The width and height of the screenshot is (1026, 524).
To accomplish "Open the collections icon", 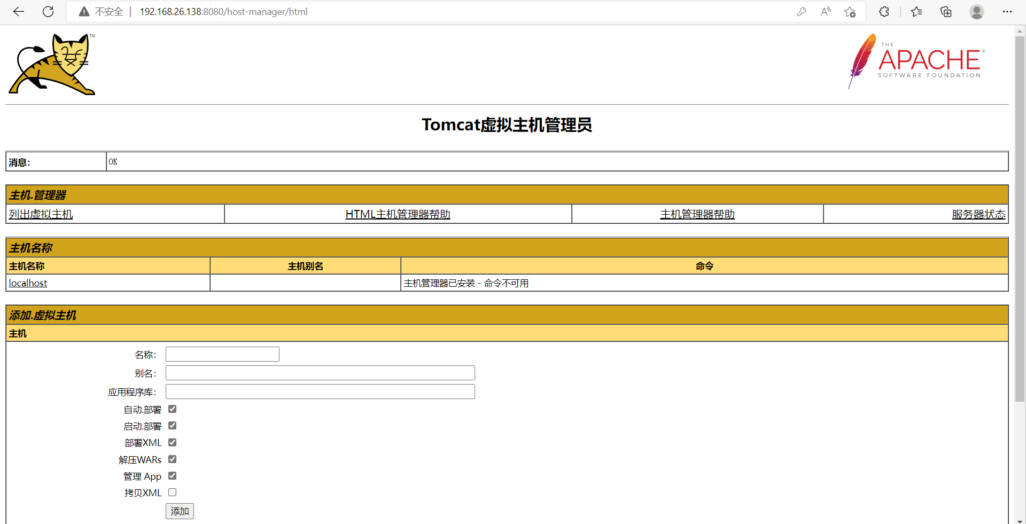I will point(946,12).
